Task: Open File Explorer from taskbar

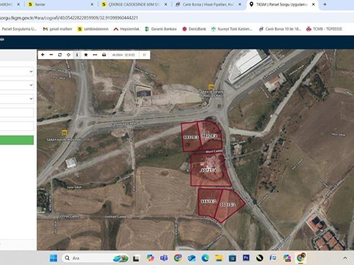Action: 218,258
